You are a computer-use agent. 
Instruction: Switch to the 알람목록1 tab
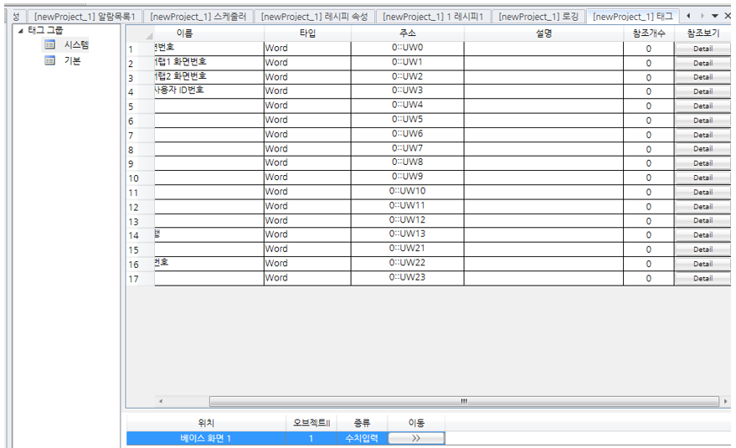tap(85, 17)
